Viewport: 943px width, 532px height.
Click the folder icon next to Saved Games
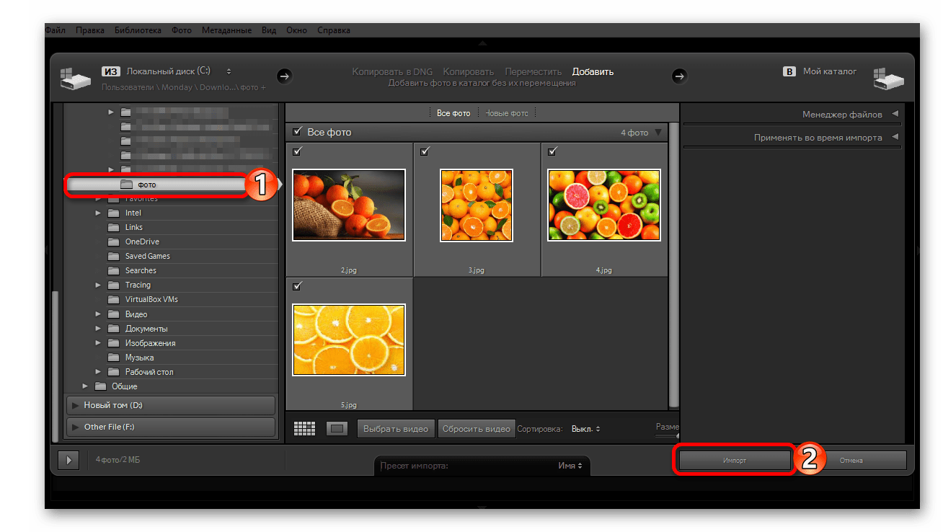(x=113, y=256)
